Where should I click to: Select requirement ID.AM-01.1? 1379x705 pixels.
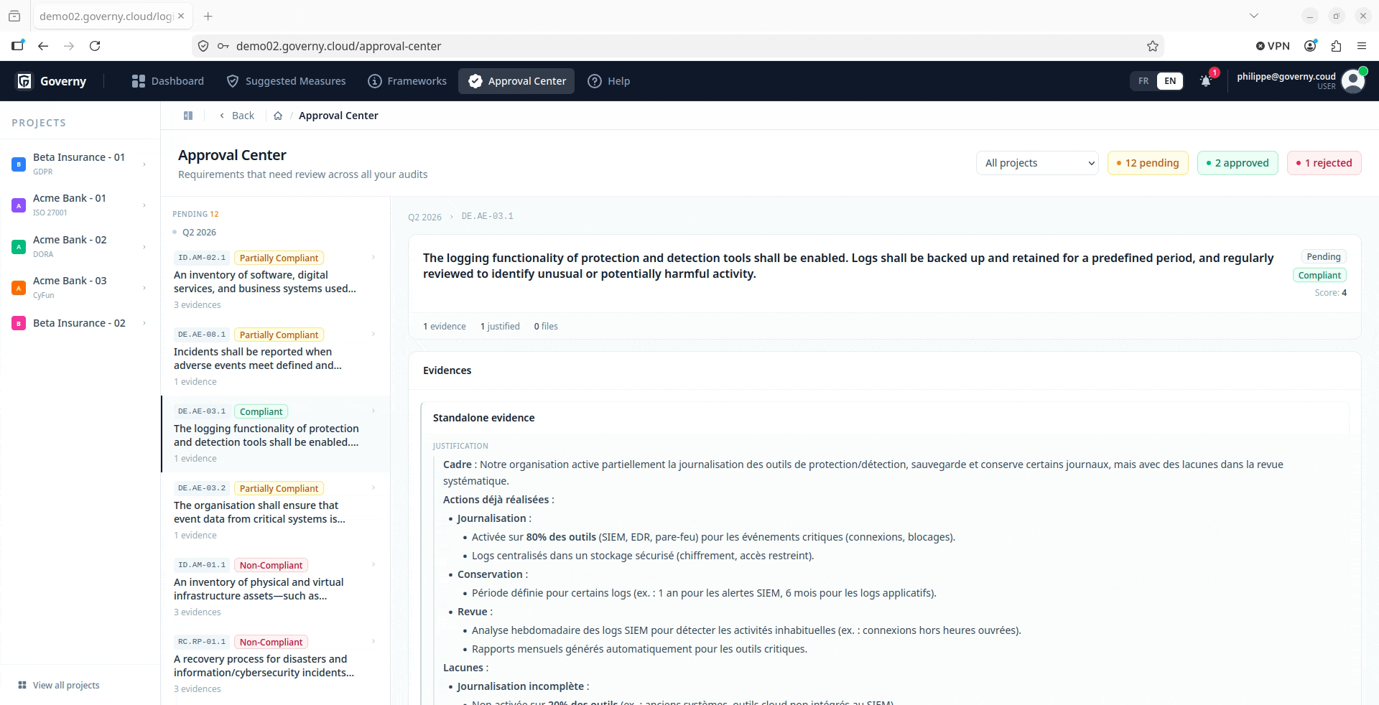(x=276, y=587)
